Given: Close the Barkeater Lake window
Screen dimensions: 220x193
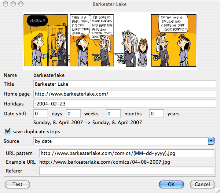Looking at the screenshot, I should coord(5,4).
